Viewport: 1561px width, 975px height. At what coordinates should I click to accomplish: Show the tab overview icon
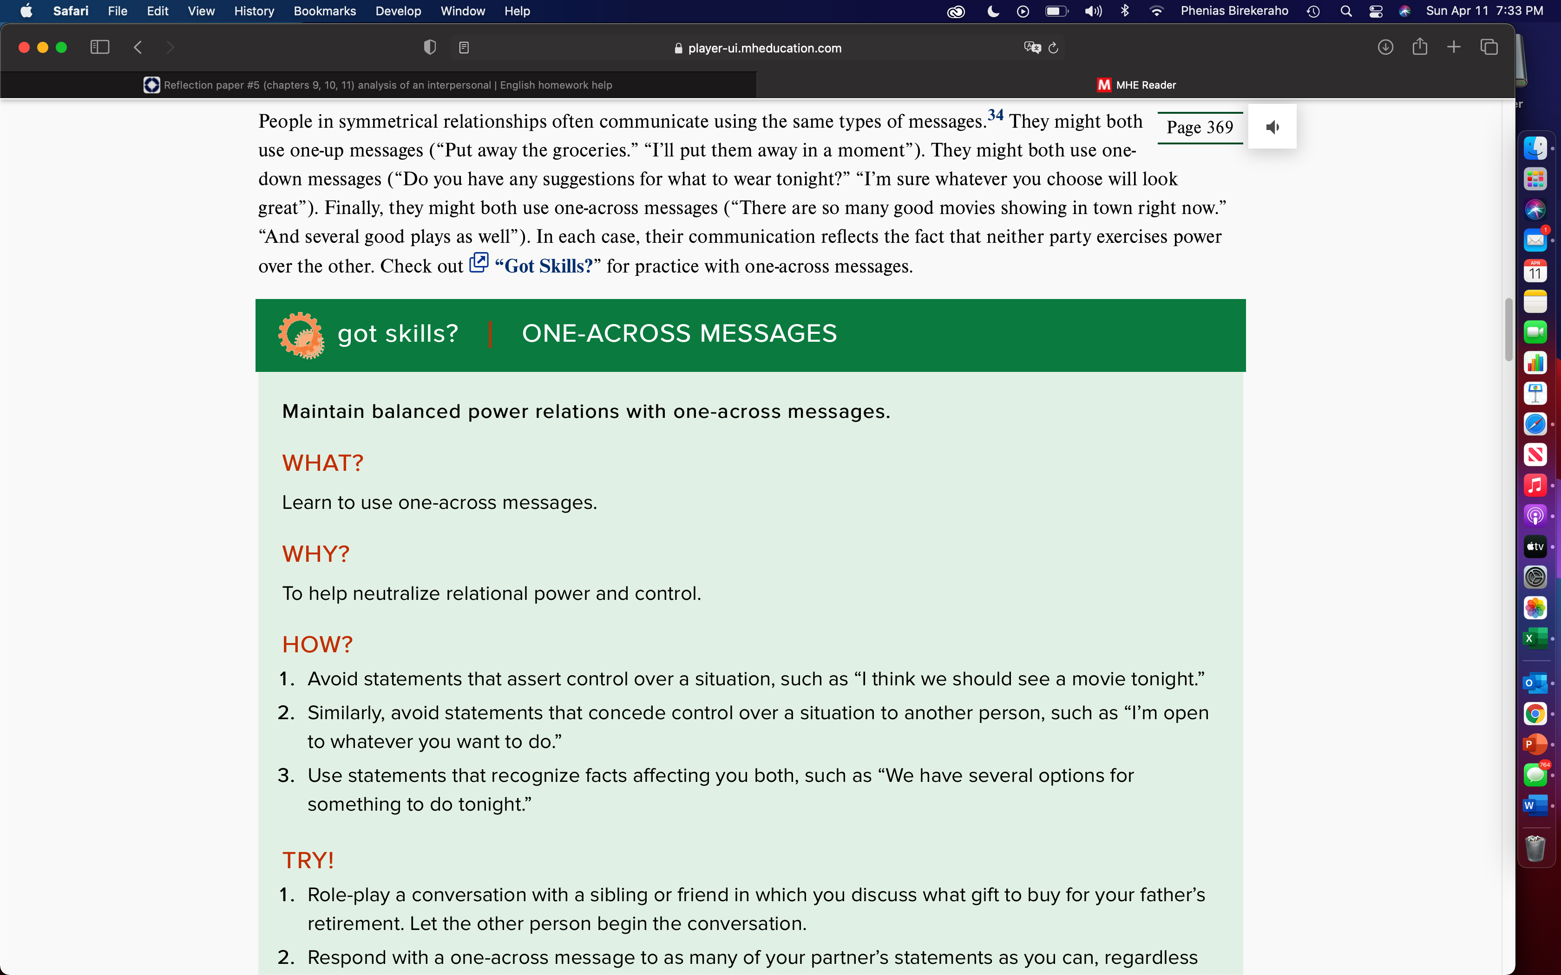click(x=1489, y=47)
